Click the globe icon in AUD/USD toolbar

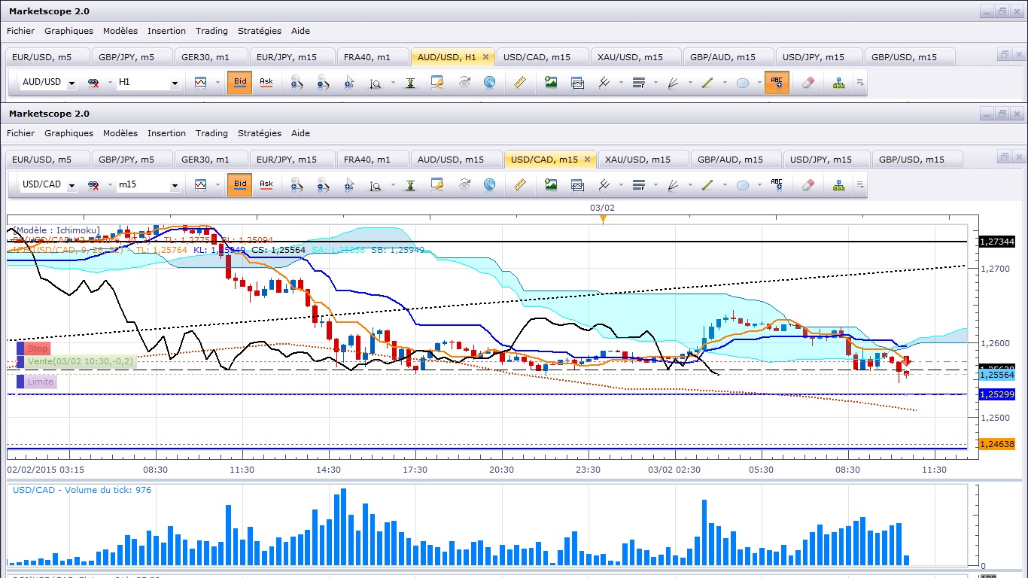click(x=489, y=82)
